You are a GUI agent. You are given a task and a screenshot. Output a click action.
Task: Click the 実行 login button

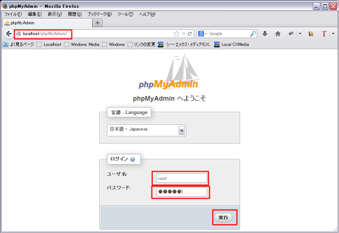coord(223,217)
